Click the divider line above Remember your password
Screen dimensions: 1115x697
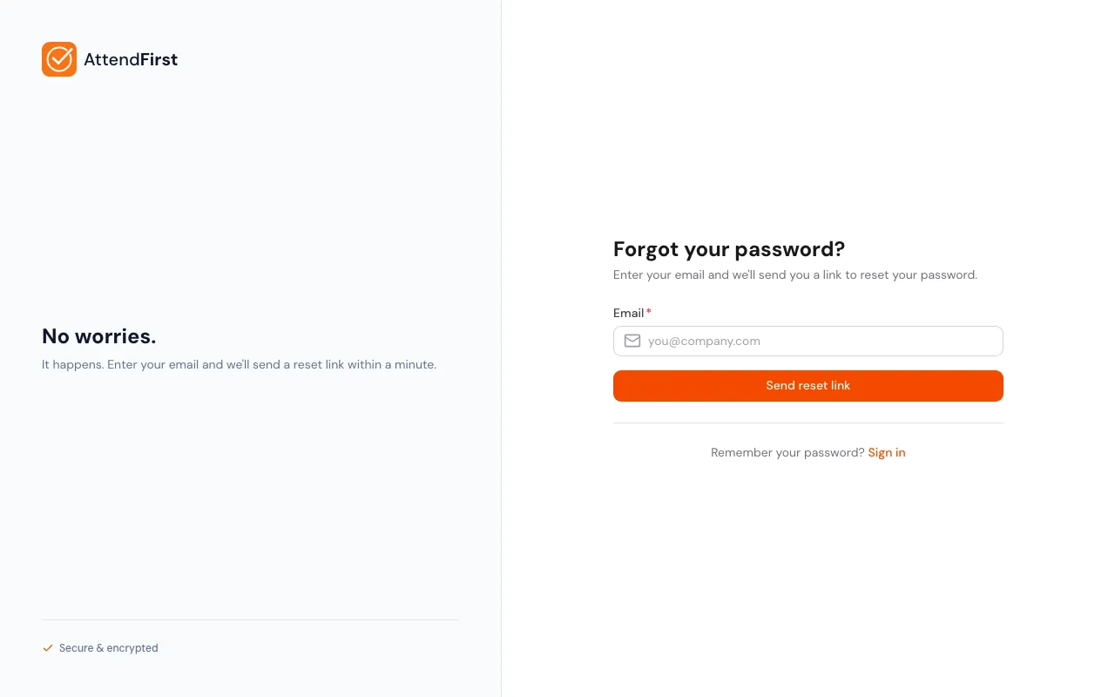coord(808,422)
